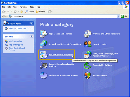Click inside the Address input field
Image resolution: width=130 pixels, height=97 pixels.
pyautogui.click(x=64, y=16)
